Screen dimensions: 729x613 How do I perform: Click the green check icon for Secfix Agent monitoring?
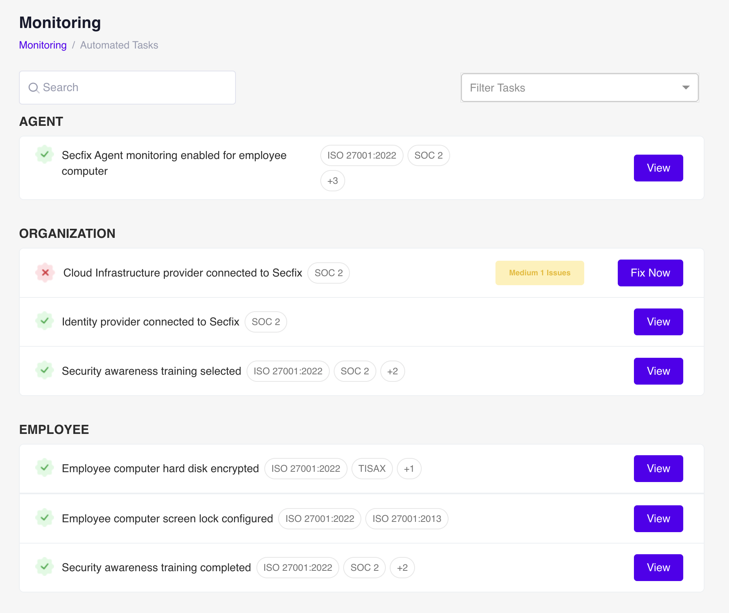tap(45, 154)
